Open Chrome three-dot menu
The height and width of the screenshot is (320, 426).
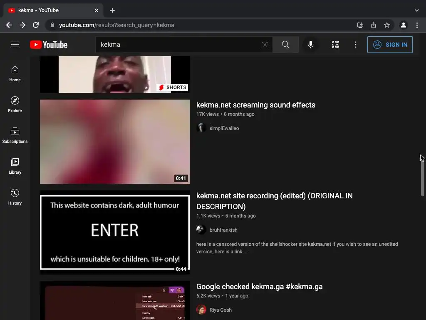417,25
